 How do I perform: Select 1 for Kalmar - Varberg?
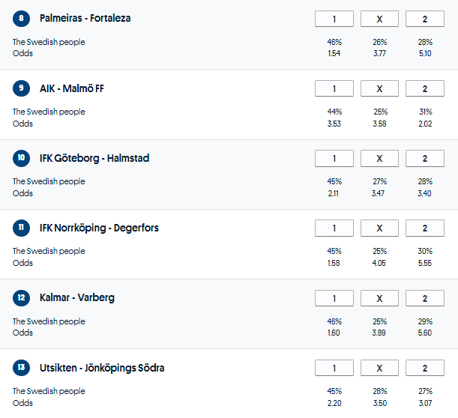pos(334,298)
